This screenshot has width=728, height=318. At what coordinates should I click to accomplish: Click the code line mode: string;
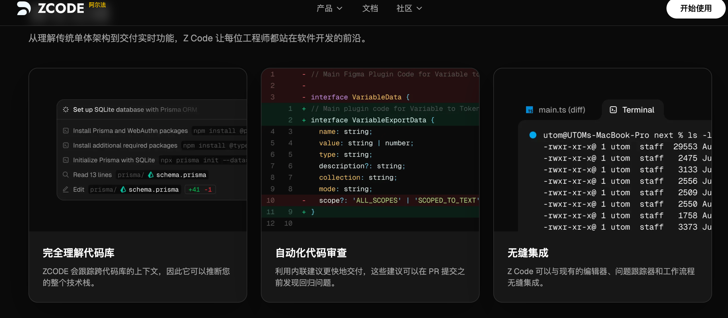370,189
